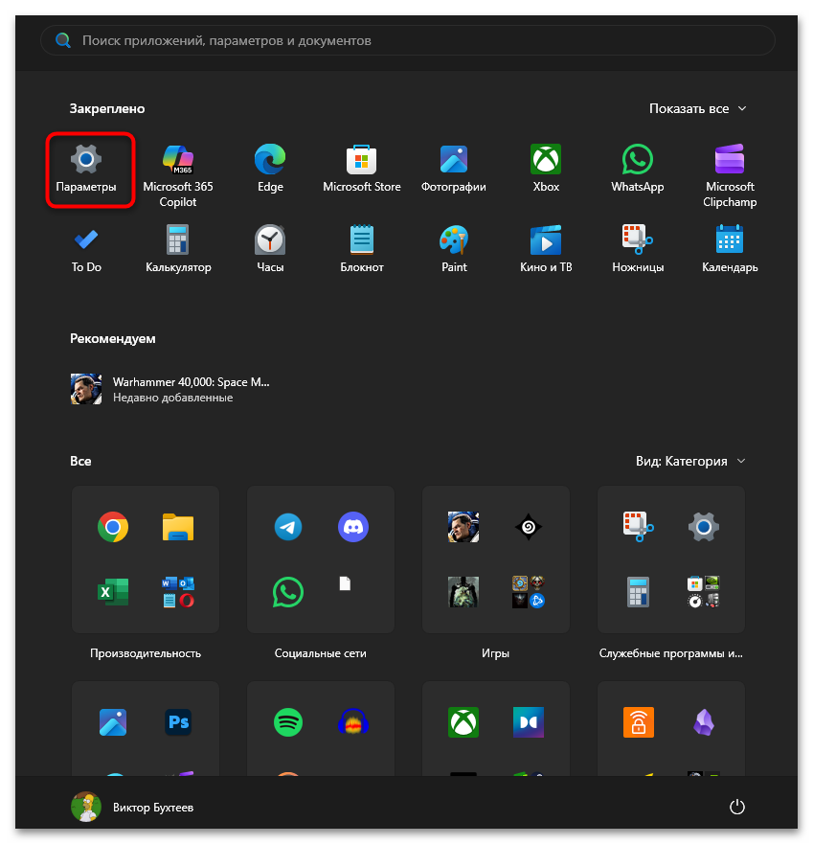Launch the Xbox app
Screen dimensions: 813x844
click(x=546, y=169)
